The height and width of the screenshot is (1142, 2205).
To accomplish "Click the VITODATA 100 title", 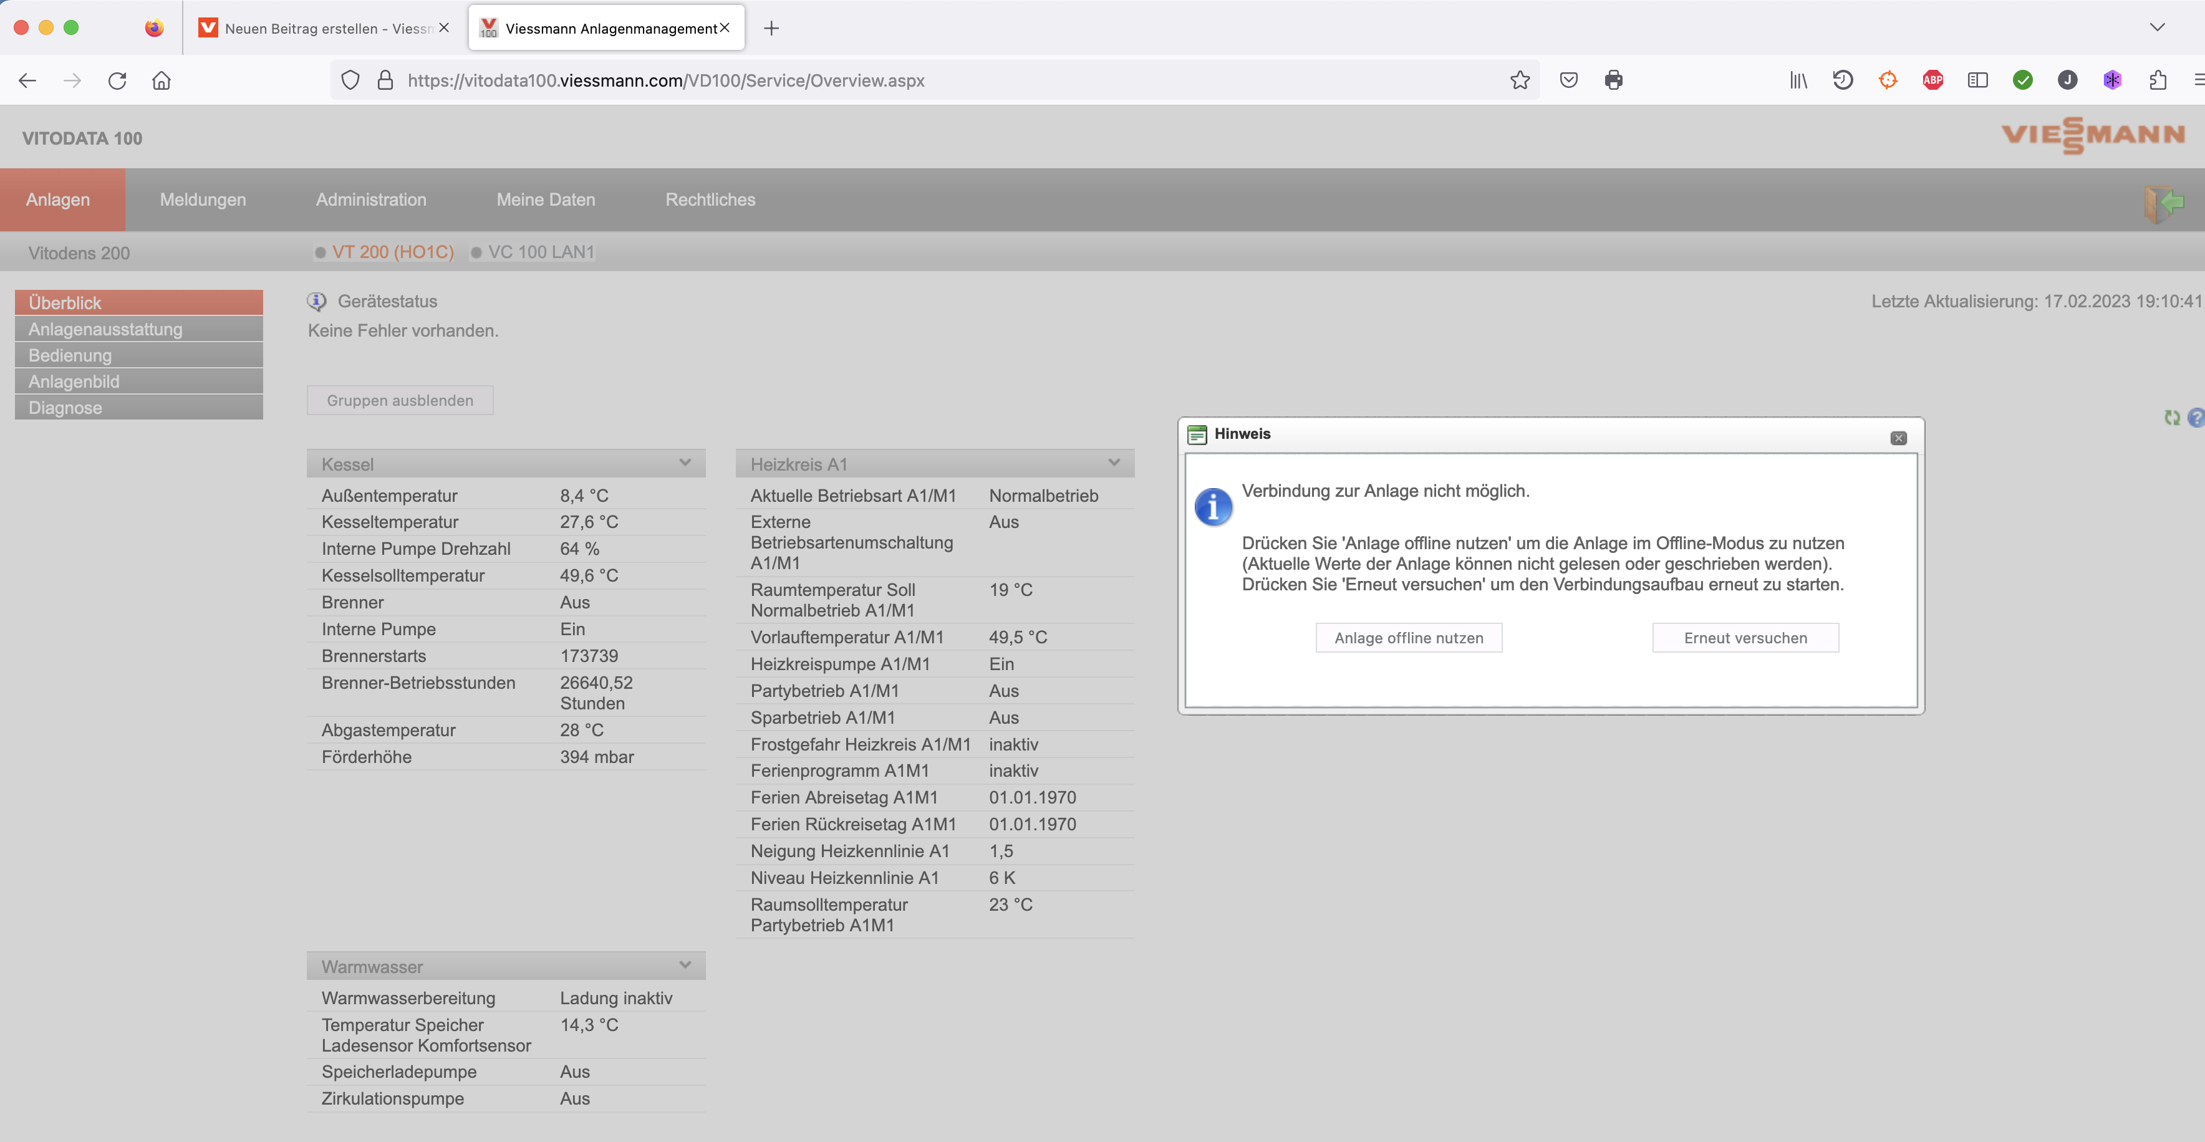I will coord(82,138).
